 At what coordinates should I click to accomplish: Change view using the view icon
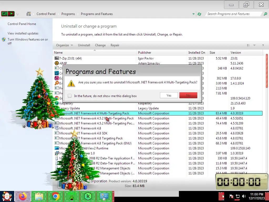click(248, 45)
